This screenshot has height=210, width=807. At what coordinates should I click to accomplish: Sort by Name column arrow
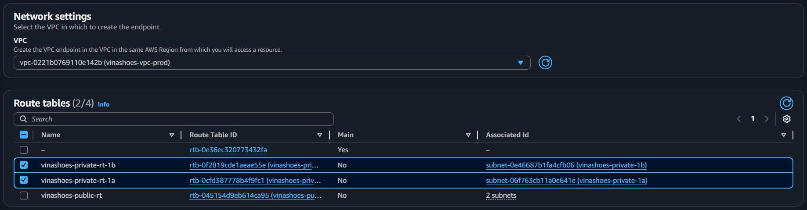(172, 135)
